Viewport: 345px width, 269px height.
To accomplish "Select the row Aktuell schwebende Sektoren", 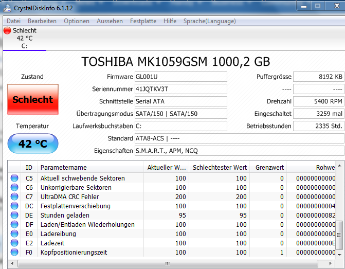I will click(172, 178).
